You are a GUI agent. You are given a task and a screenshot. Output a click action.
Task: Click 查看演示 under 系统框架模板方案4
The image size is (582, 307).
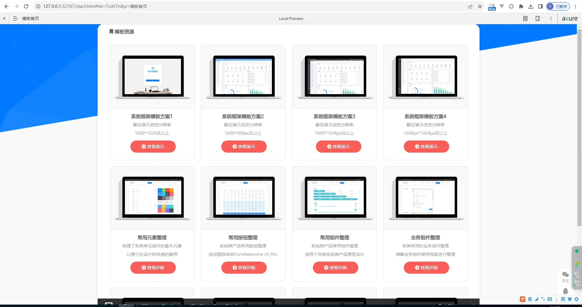tap(426, 147)
